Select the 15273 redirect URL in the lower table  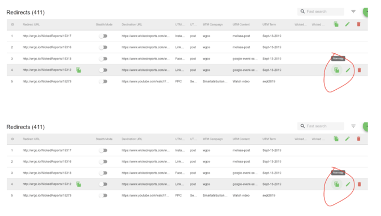point(47,196)
